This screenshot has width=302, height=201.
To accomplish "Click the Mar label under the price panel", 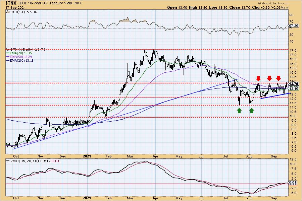I will coord(130,156).
